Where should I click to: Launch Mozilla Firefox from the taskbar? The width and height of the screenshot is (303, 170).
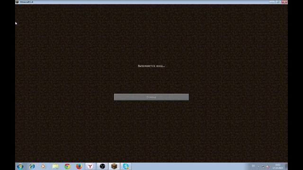[x=79, y=166]
